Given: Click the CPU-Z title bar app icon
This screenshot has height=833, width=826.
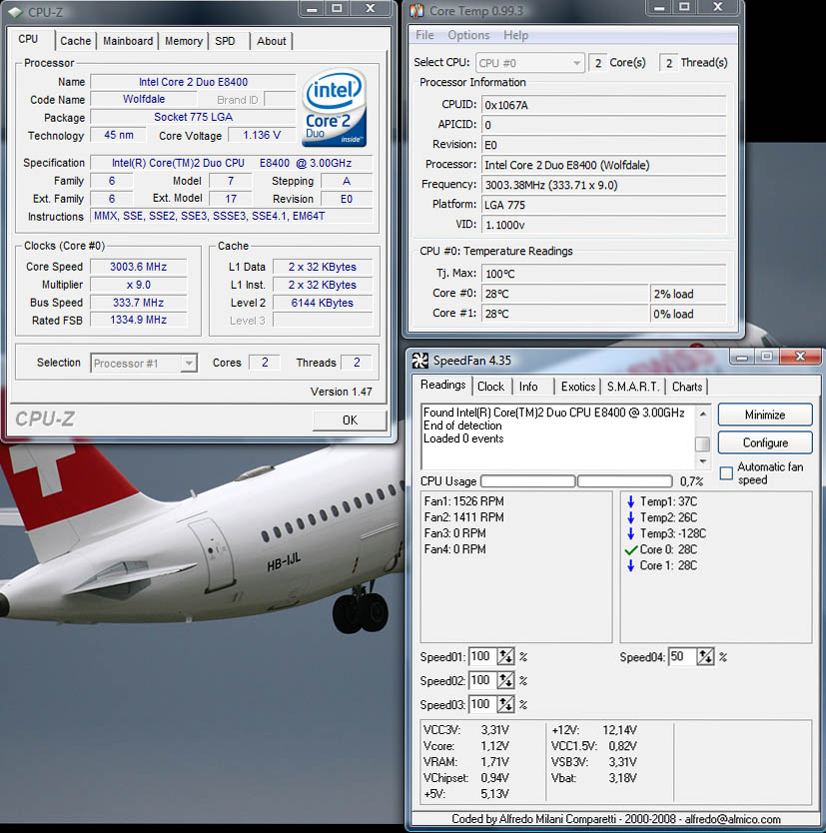Looking at the screenshot, I should click(x=15, y=11).
